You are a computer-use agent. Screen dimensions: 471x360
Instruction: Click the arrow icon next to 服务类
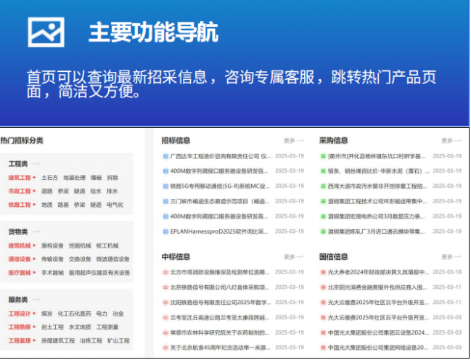tap(36, 300)
